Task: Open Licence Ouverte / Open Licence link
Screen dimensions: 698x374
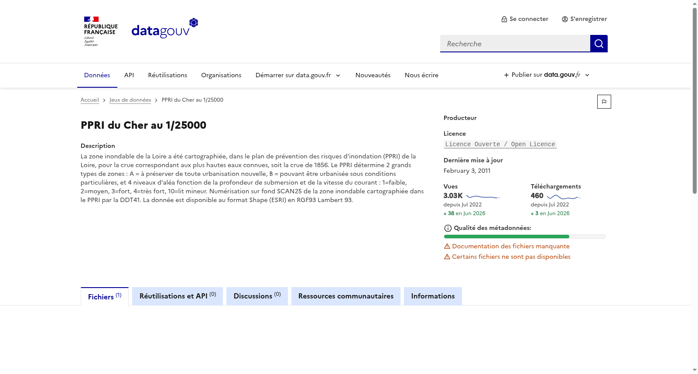Action: click(x=500, y=144)
